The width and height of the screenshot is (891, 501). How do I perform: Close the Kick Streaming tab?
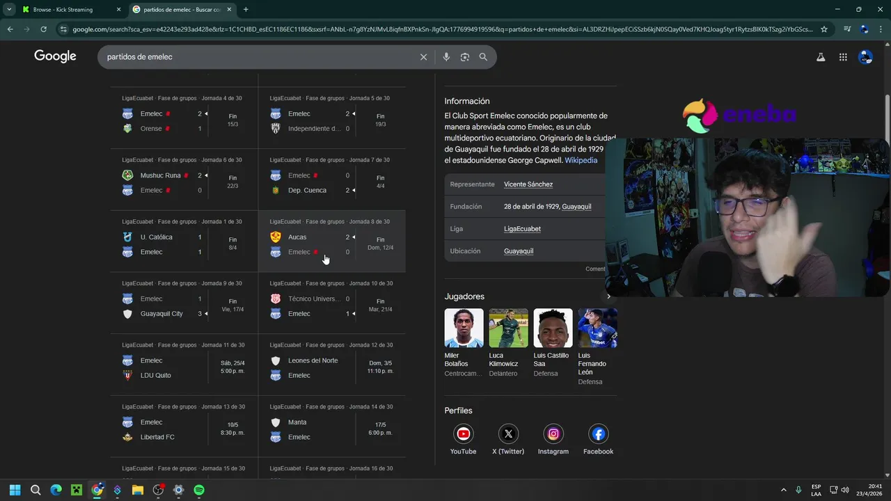[118, 10]
